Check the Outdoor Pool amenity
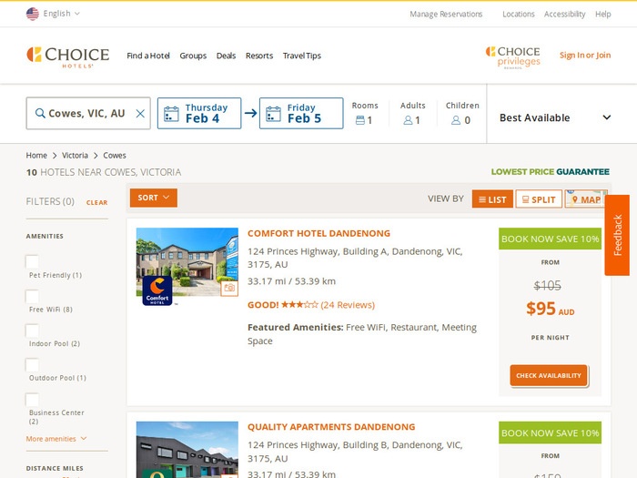The height and width of the screenshot is (478, 637). click(32, 364)
